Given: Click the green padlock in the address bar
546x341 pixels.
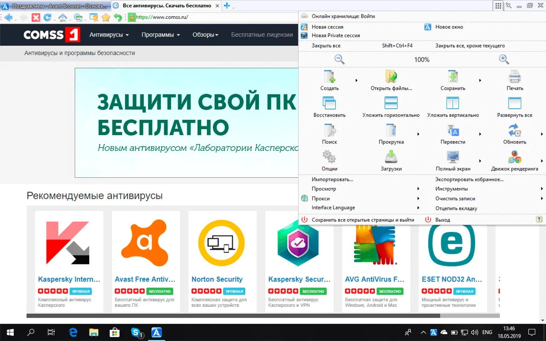Looking at the screenshot, I should (x=131, y=17).
